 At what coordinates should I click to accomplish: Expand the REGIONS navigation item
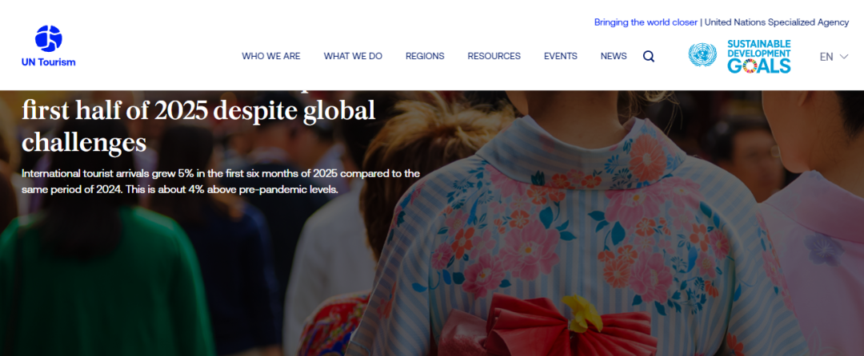[425, 56]
